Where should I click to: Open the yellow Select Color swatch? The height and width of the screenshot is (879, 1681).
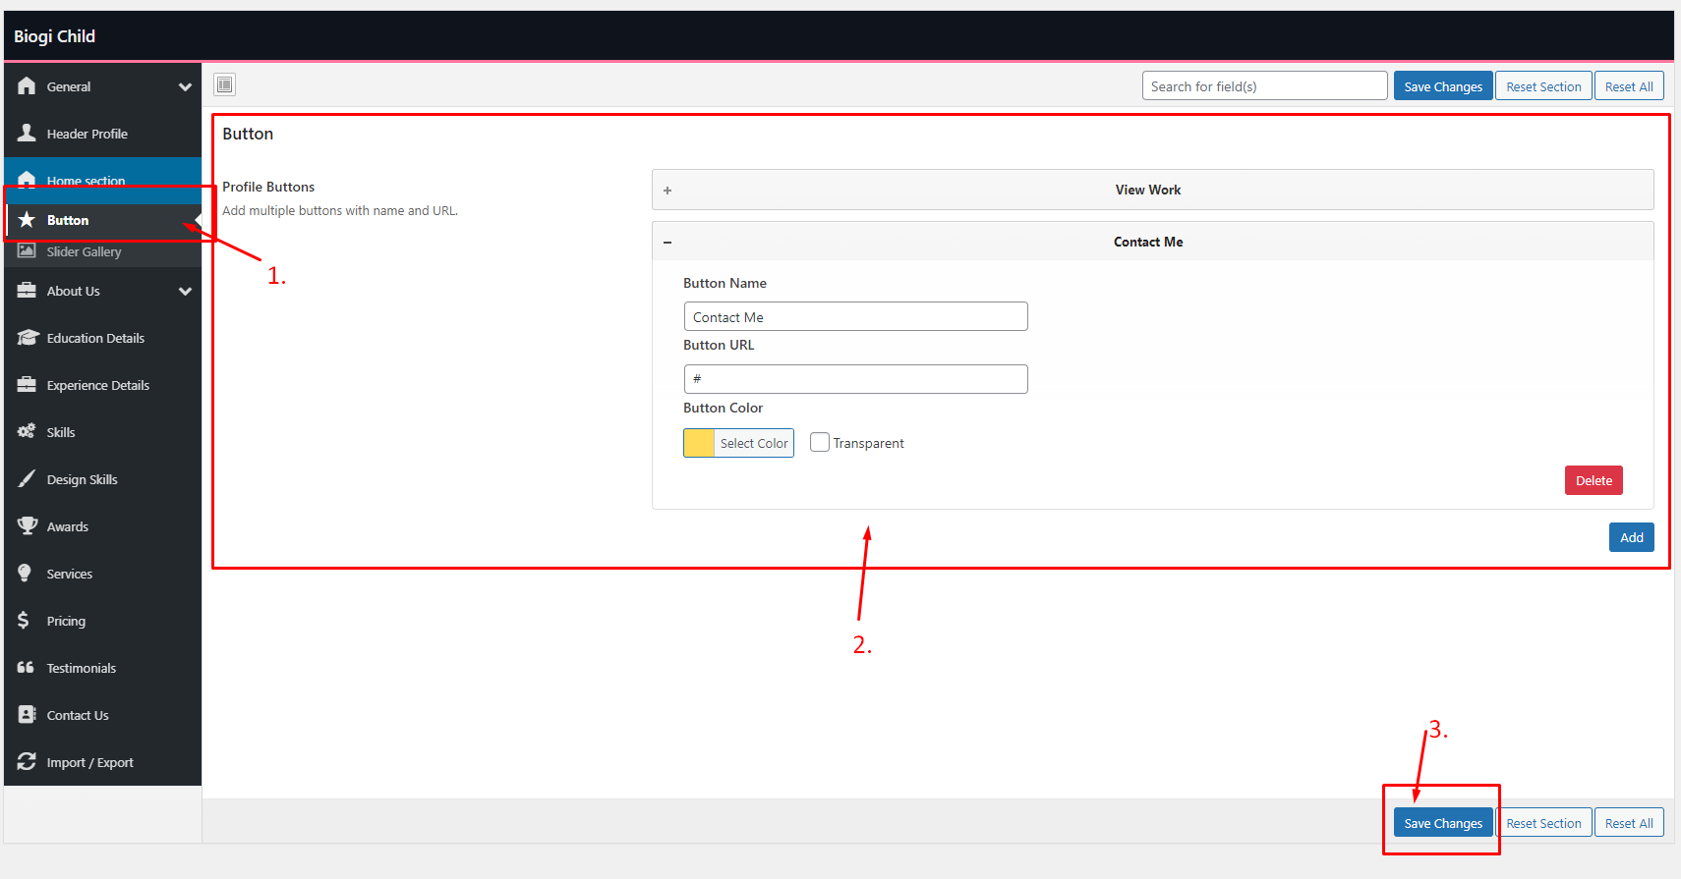699,444
